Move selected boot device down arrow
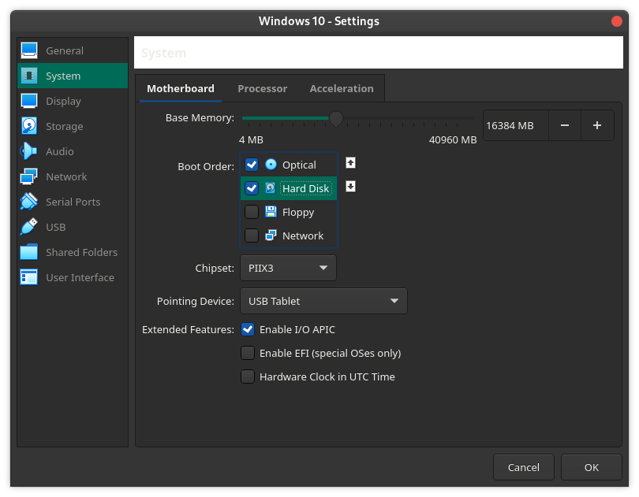This screenshot has width=639, height=497. [x=351, y=187]
